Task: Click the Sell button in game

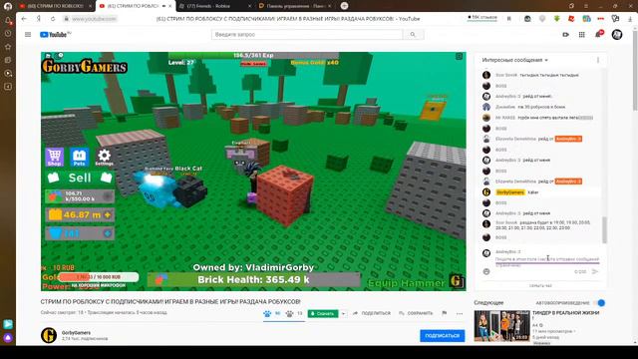Action: pos(80,178)
